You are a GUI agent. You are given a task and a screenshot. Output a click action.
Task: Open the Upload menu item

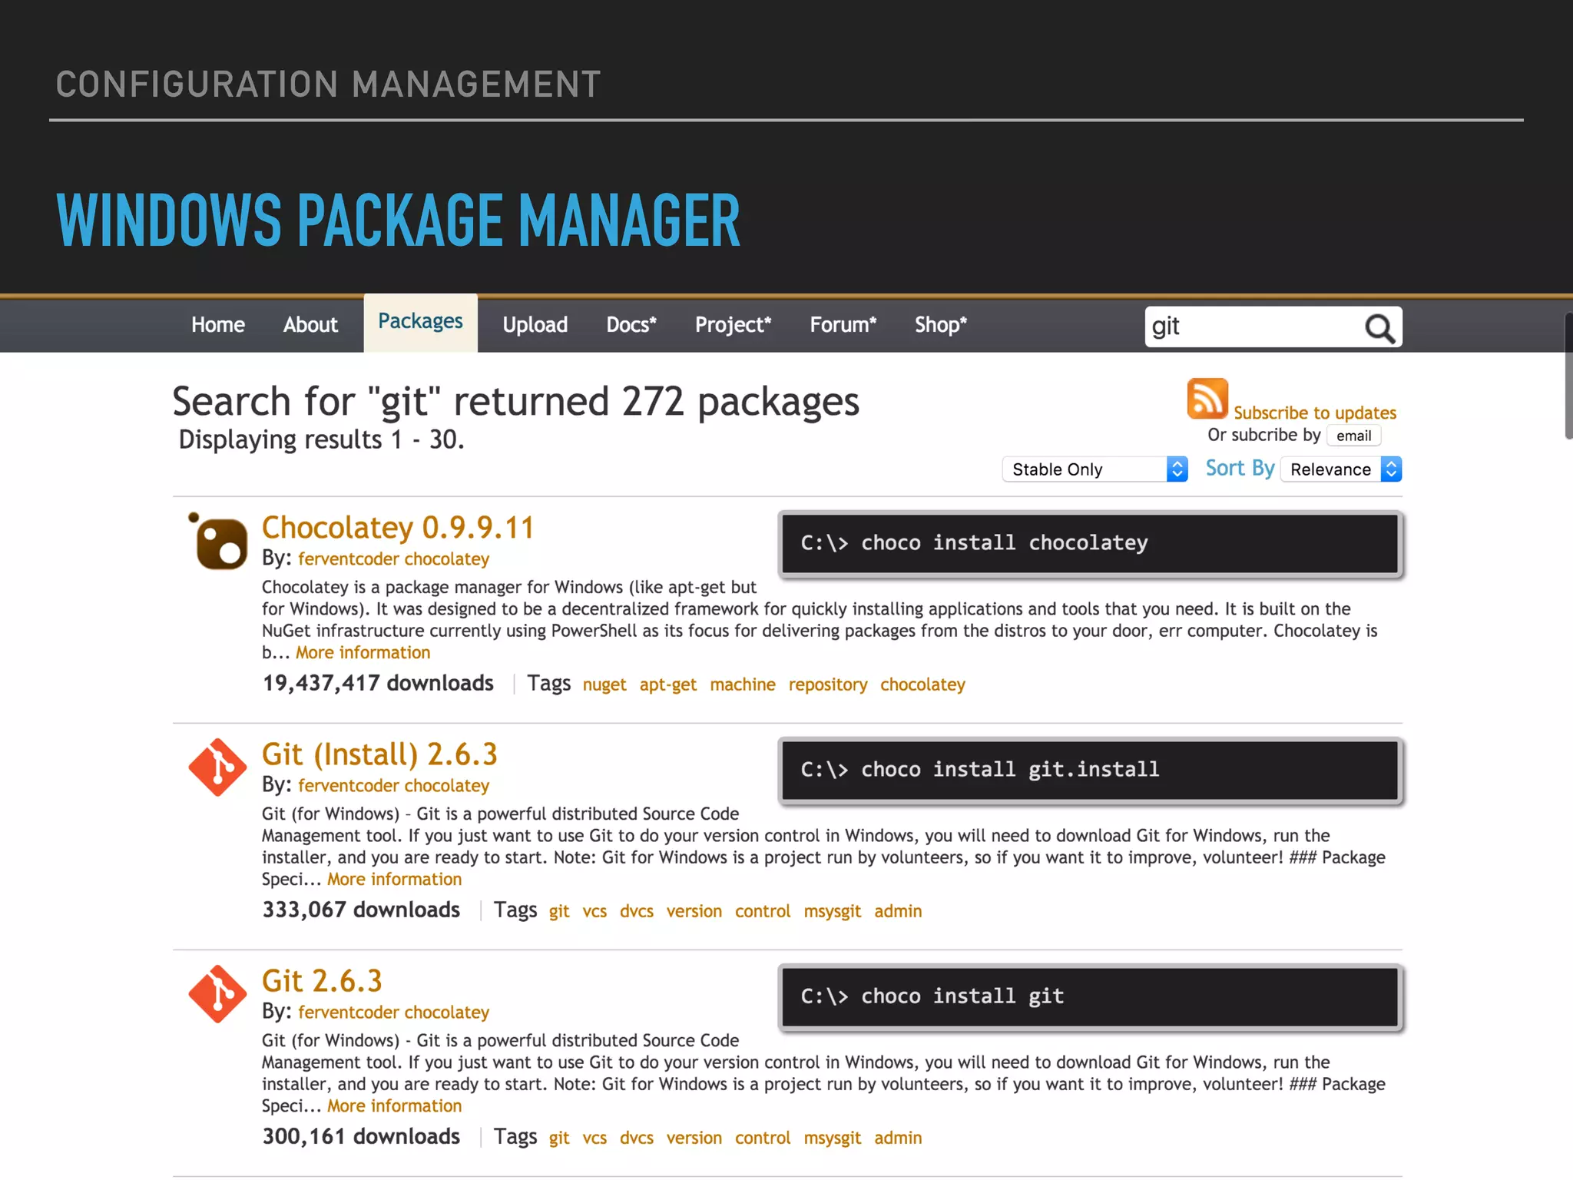tap(535, 325)
